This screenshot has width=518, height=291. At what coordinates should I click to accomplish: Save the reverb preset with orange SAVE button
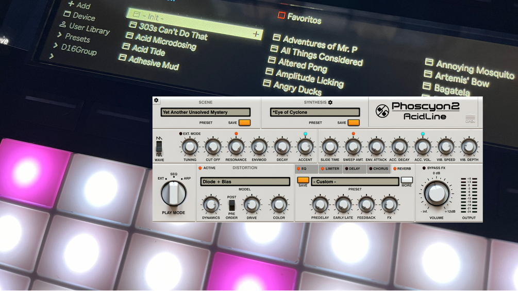(303, 180)
